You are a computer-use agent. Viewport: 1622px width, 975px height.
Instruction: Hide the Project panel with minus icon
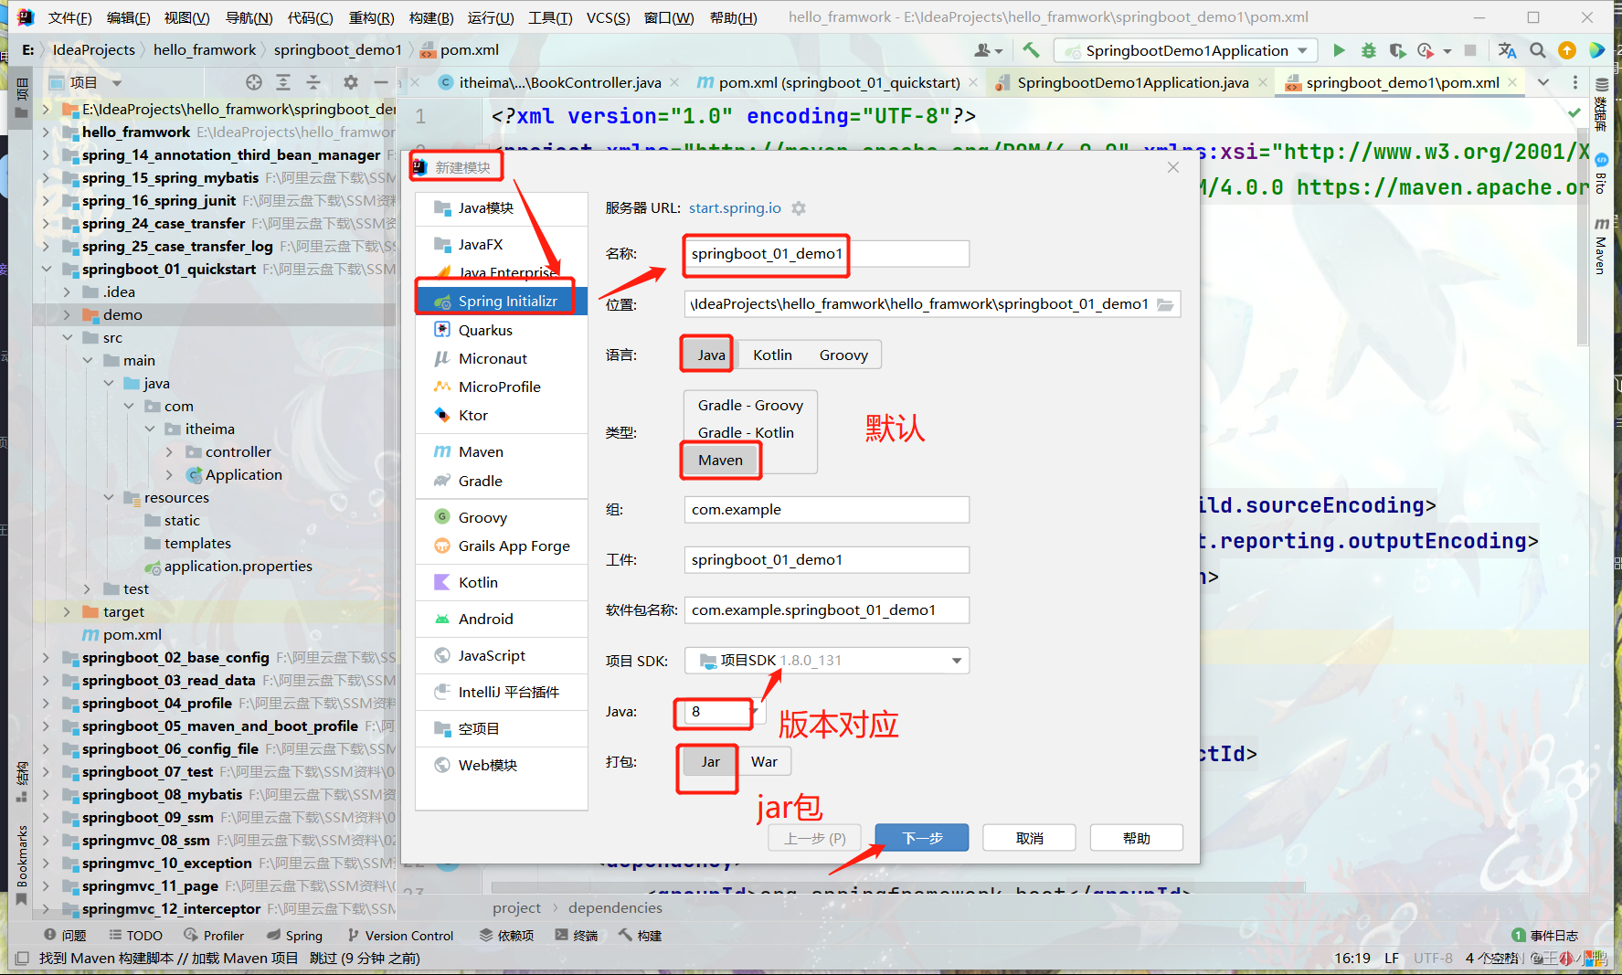tap(381, 82)
